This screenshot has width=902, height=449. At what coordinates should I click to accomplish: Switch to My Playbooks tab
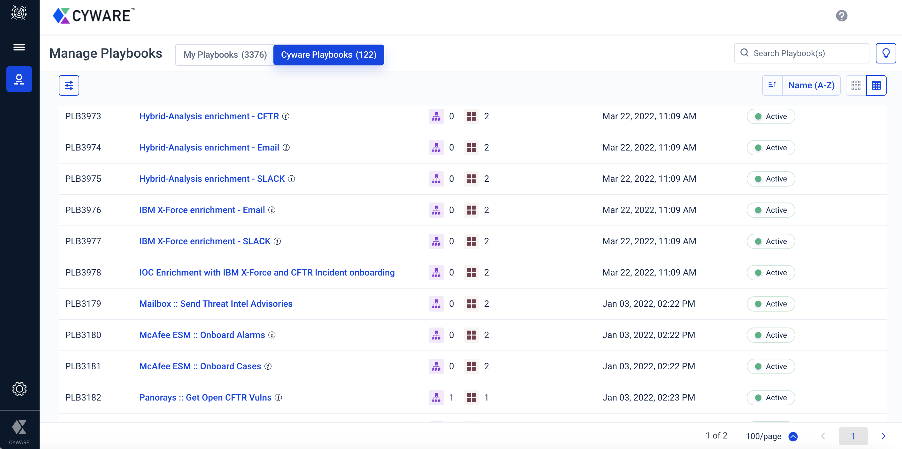click(225, 55)
